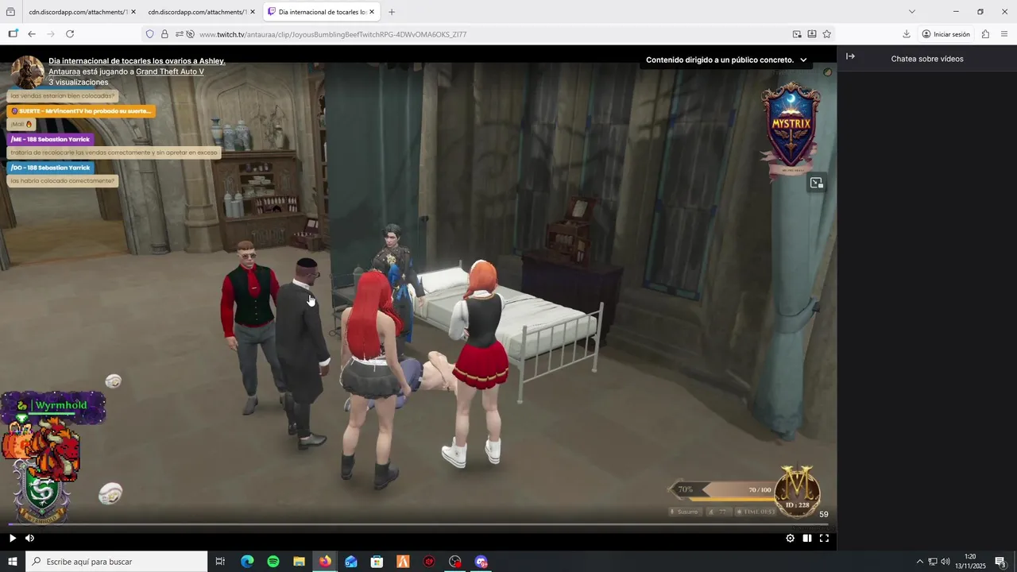The width and height of the screenshot is (1017, 572).
Task: Toggle theatre mode in the player
Action: pos(807,538)
